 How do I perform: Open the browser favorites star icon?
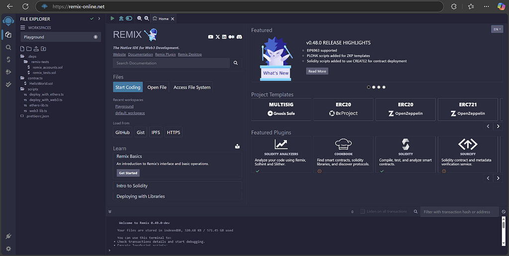click(x=471, y=6)
